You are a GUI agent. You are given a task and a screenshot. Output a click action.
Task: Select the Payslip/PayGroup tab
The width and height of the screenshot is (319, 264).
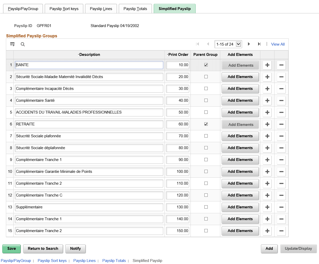tap(23, 8)
